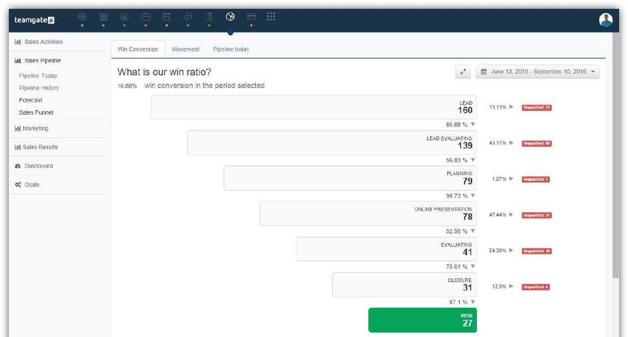Image resolution: width=628 pixels, height=337 pixels.
Task: Click the 'What is our win ratio?' heading
Action: tap(164, 72)
